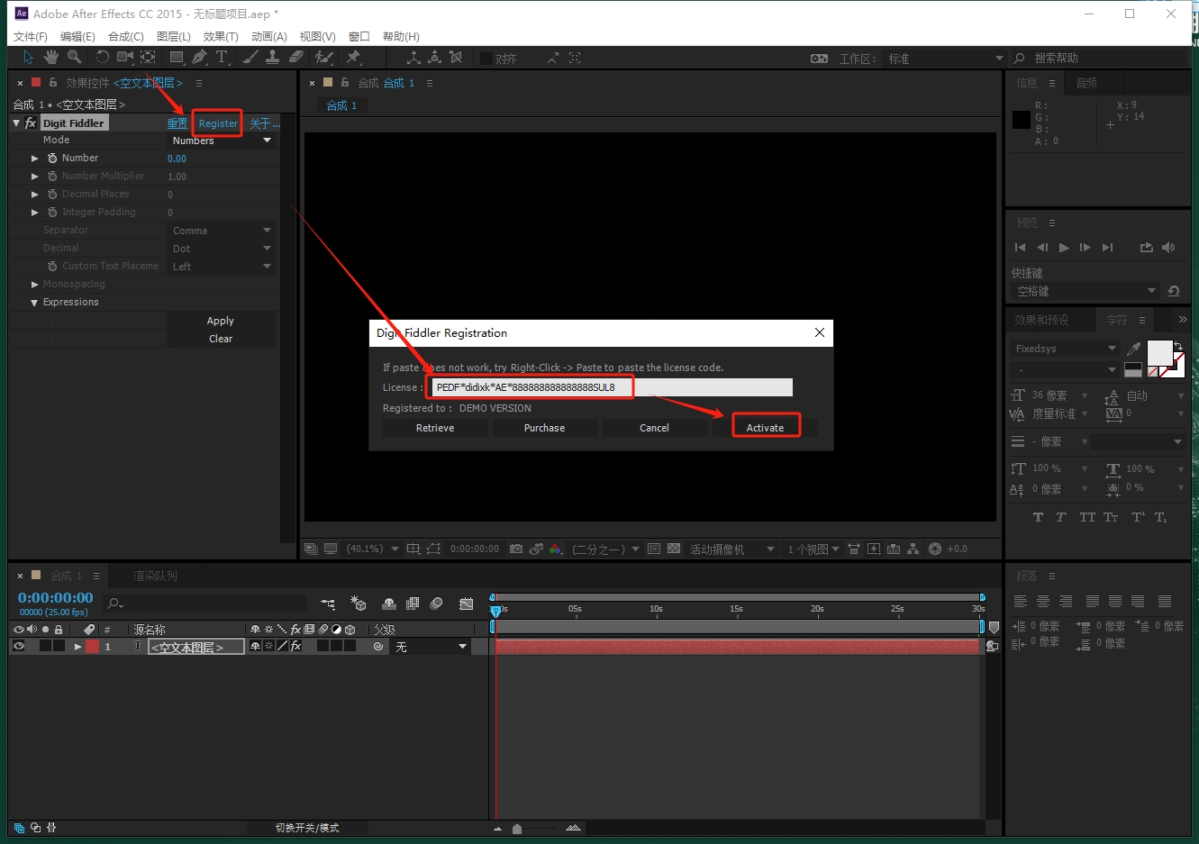Open the Mode dropdown set to Numbers
Viewport: 1199px width, 844px height.
click(222, 141)
